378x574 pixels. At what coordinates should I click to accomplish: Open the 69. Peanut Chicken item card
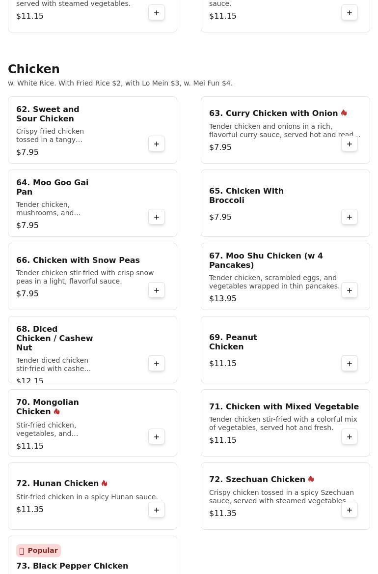point(286,349)
